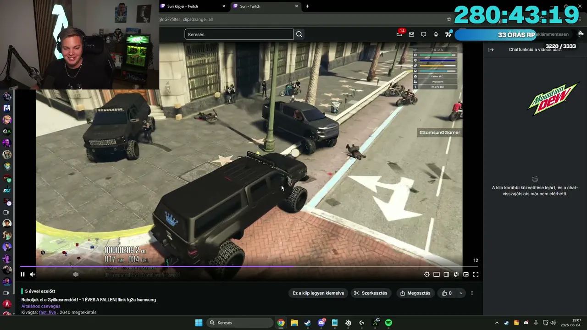Open Logitech G HUB from the taskbar
The height and width of the screenshot is (330, 587).
click(362, 323)
